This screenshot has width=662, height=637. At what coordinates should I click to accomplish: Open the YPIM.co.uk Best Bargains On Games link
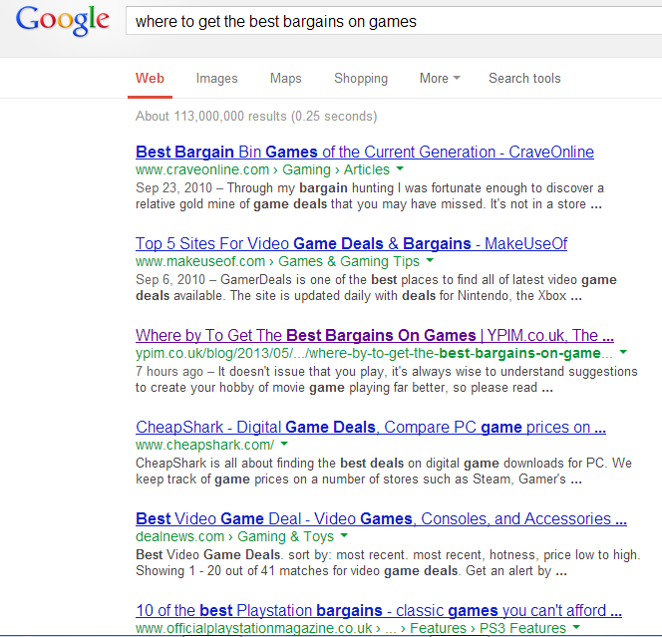[x=375, y=335]
